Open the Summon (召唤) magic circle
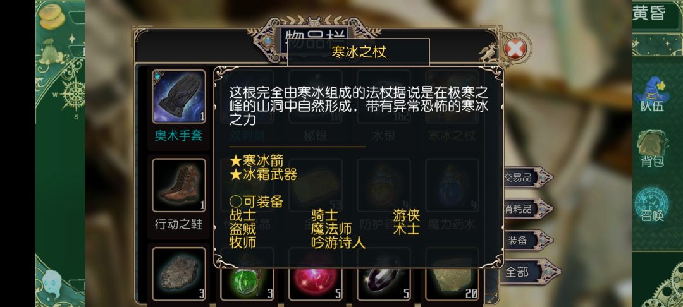Image resolution: width=683 pixels, height=307 pixels. tap(652, 205)
